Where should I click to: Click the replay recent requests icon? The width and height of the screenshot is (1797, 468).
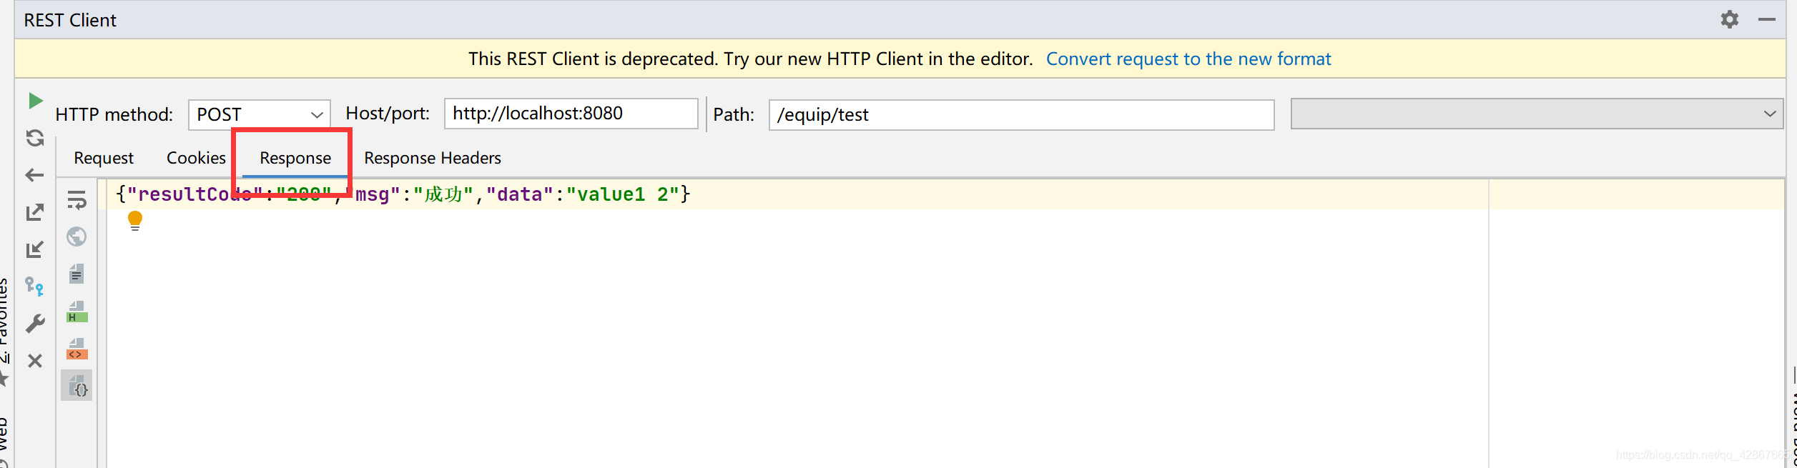pyautogui.click(x=35, y=138)
